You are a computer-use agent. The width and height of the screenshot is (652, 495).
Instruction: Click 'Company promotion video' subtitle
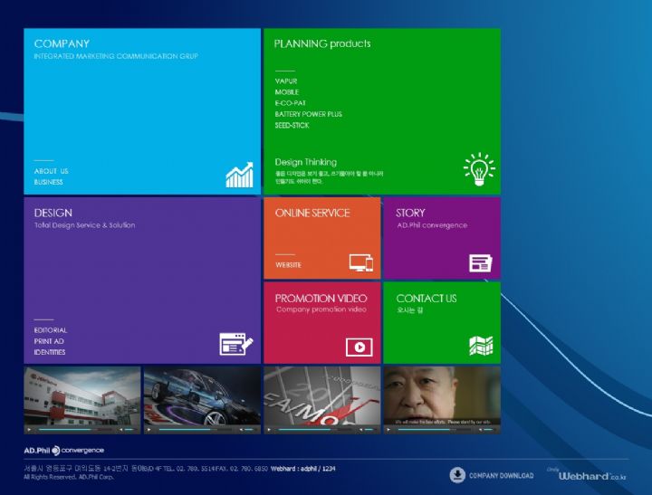coord(321,309)
